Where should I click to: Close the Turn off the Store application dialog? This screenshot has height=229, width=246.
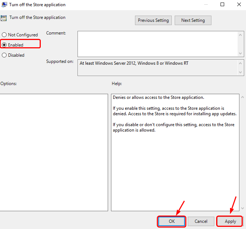point(238,5)
